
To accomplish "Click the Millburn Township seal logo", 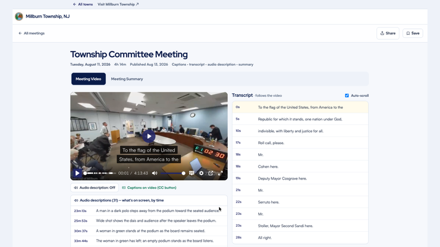I will click(x=19, y=16).
